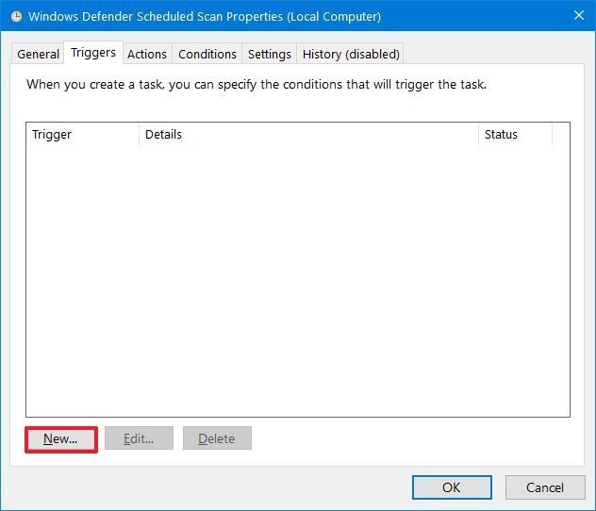The image size is (596, 511).
Task: Close the Scheduled Scan Properties dialog
Action: click(x=578, y=15)
